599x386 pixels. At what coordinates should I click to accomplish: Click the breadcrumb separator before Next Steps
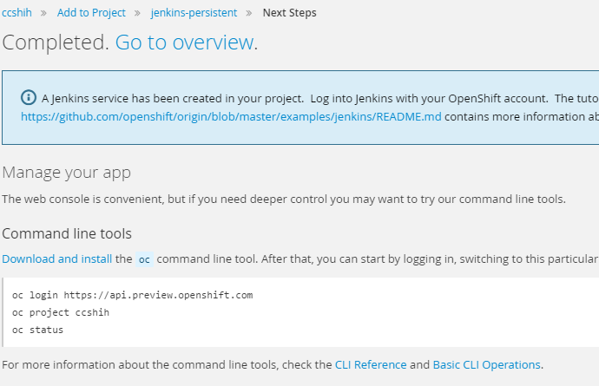(249, 13)
